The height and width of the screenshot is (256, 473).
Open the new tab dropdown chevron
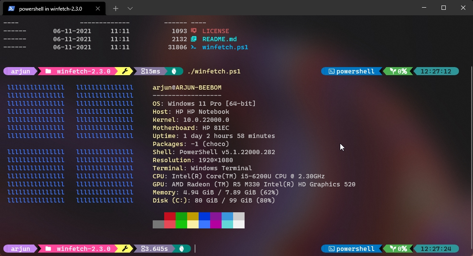pyautogui.click(x=130, y=8)
